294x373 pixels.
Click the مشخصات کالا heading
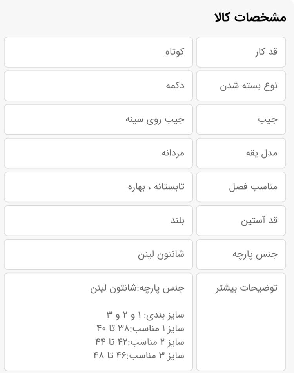250,18
